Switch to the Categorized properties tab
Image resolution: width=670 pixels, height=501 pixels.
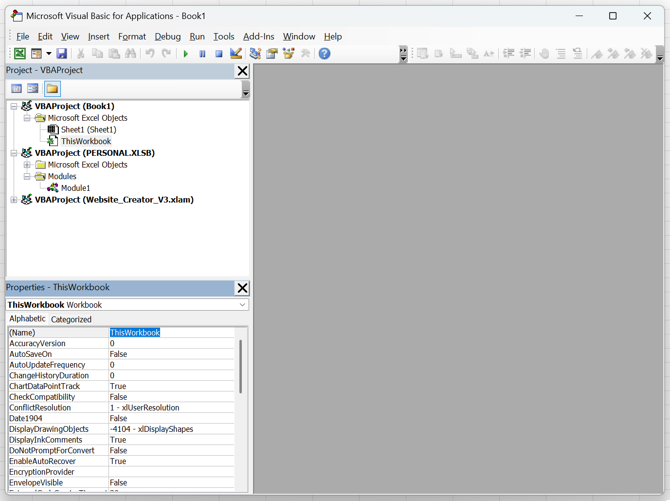click(71, 319)
